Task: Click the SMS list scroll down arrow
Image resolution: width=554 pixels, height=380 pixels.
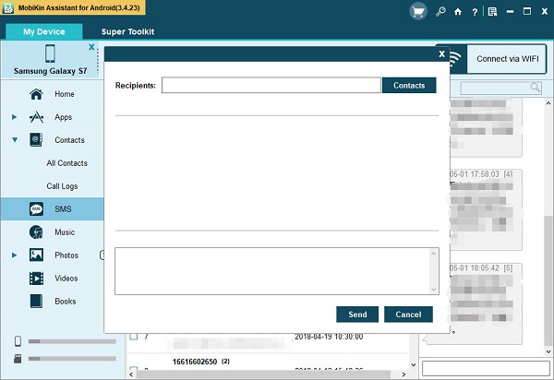Action: (414, 365)
